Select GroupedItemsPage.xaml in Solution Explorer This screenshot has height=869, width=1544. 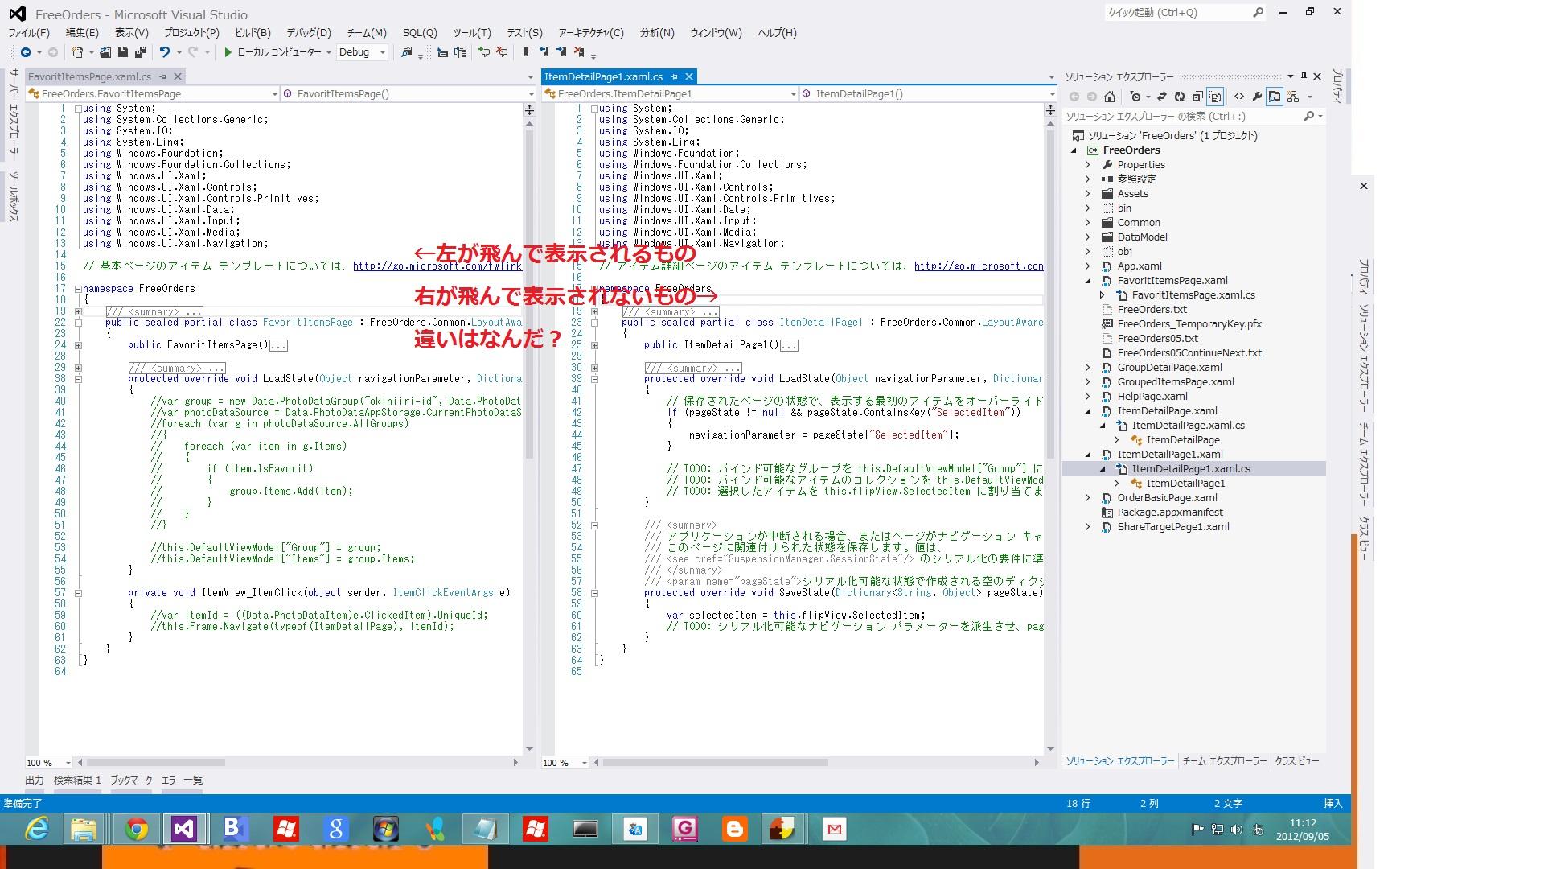(x=1175, y=382)
